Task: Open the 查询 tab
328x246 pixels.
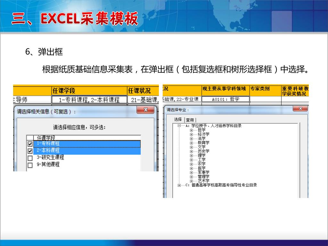Action: 190,120
